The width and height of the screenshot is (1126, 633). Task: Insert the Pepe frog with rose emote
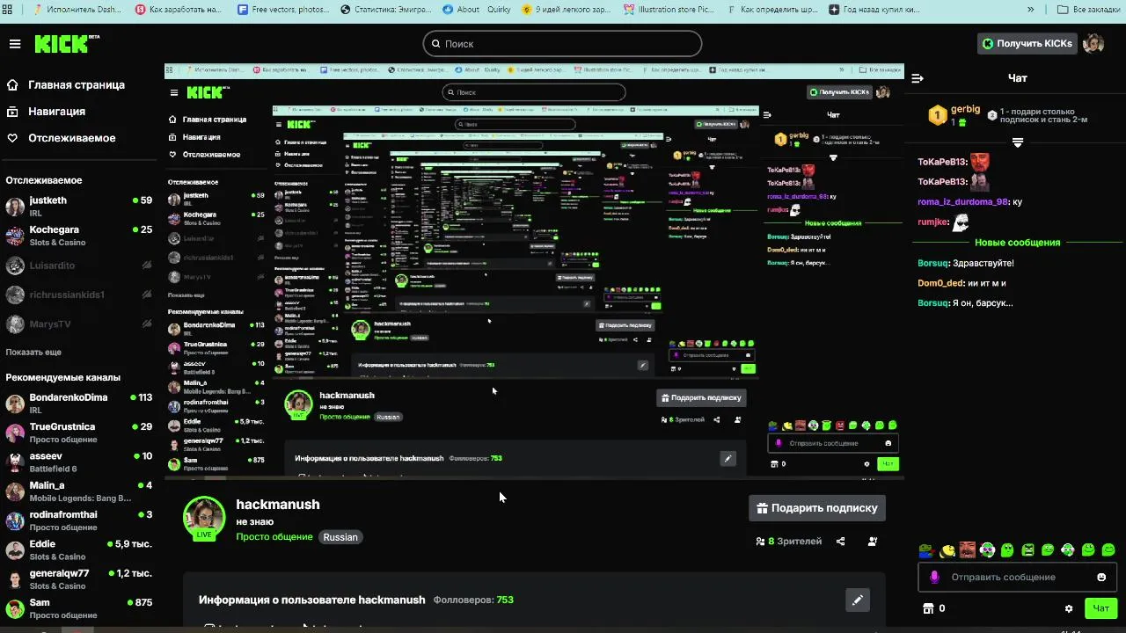926,550
